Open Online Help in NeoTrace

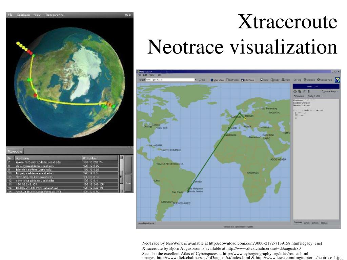pyautogui.click(x=325, y=80)
